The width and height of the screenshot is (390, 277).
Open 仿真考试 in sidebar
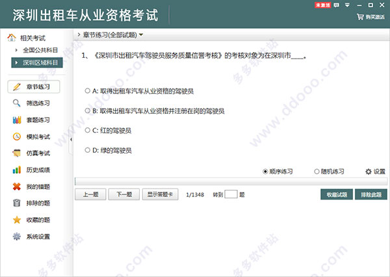click(x=38, y=153)
